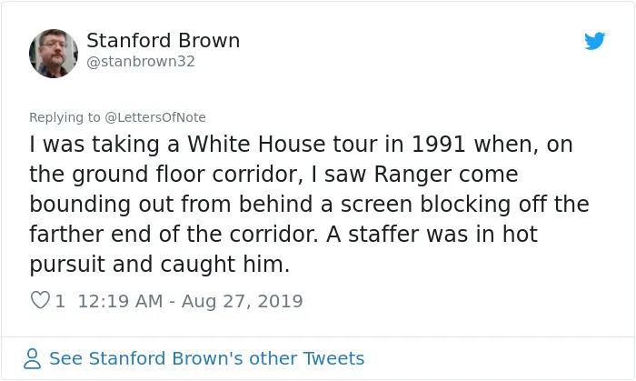Image resolution: width=636 pixels, height=381 pixels.
Task: Click "1991" in the tweet text
Action: 438,144
